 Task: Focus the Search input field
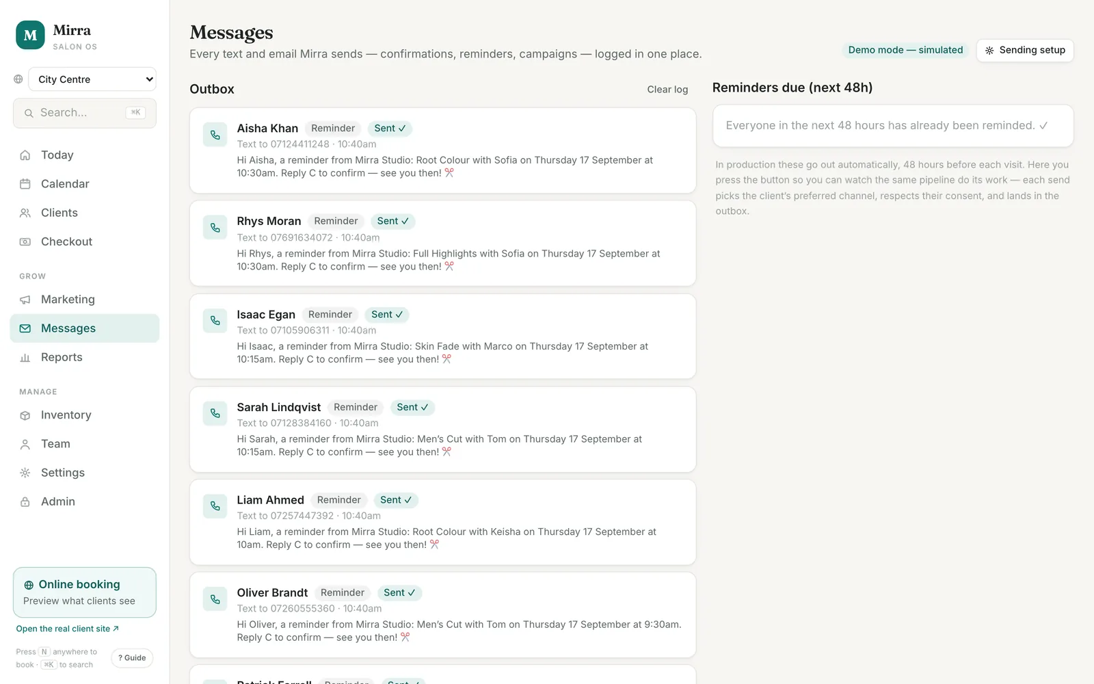point(85,113)
